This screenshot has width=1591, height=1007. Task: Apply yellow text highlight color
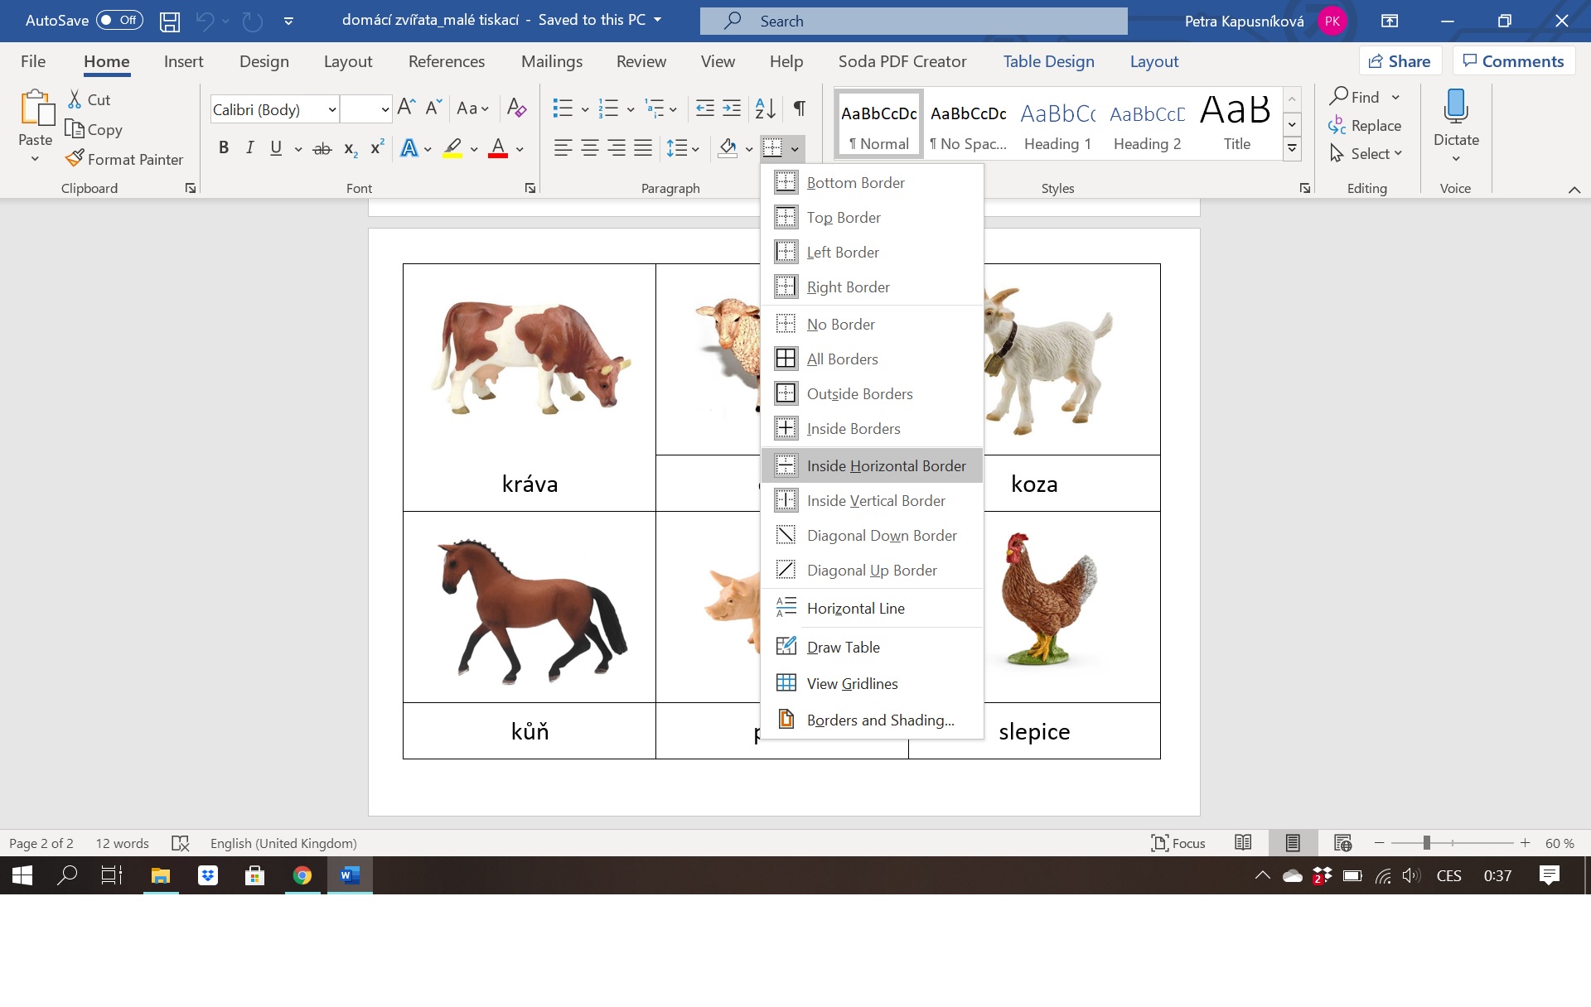pyautogui.click(x=452, y=148)
